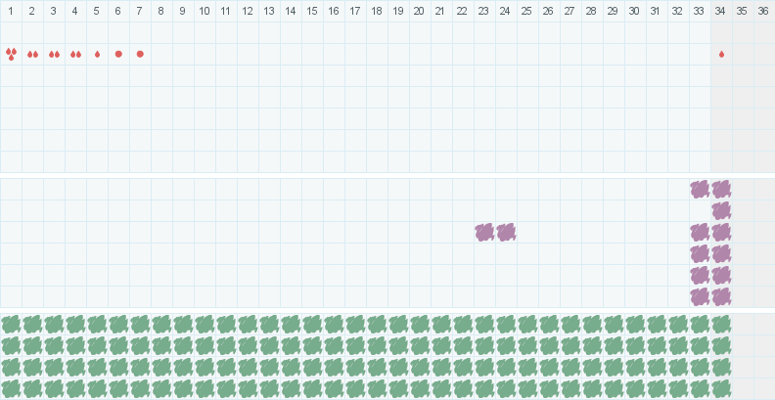
Task: Select the red spotting dot on day 7
Action: (140, 54)
